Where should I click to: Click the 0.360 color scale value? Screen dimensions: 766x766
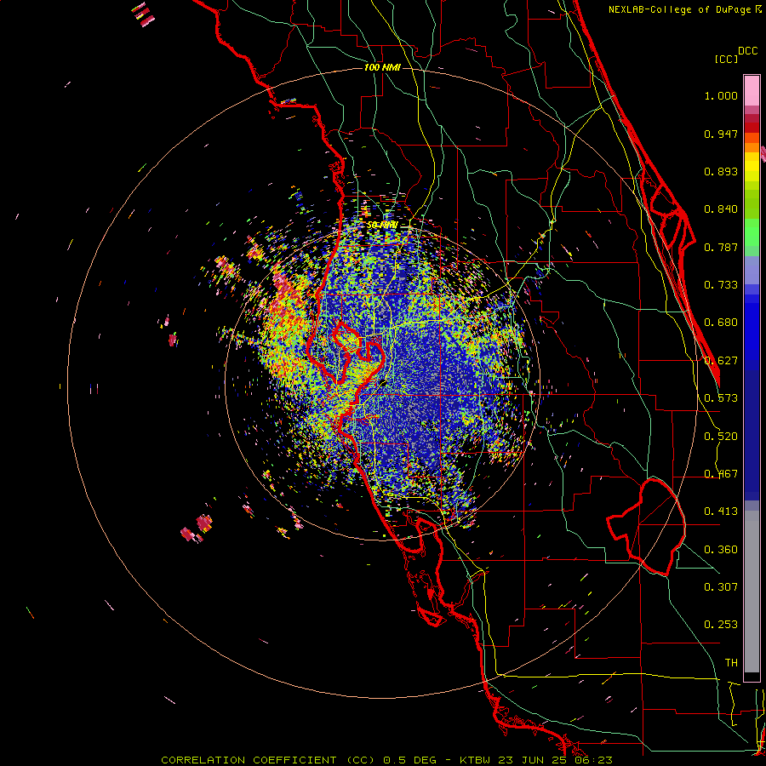(721, 550)
